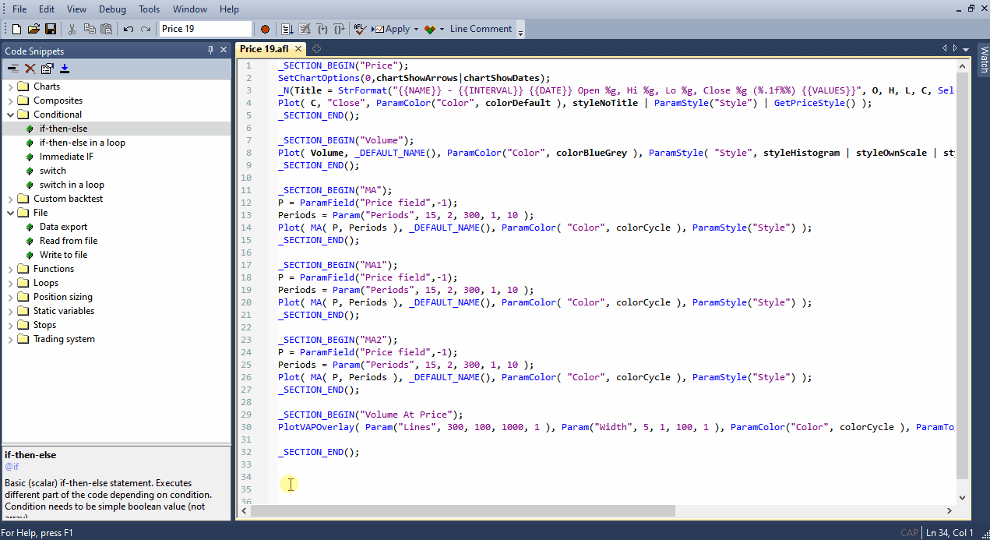Image resolution: width=990 pixels, height=540 pixels.
Task: Undo the last edit
Action: pyautogui.click(x=129, y=29)
